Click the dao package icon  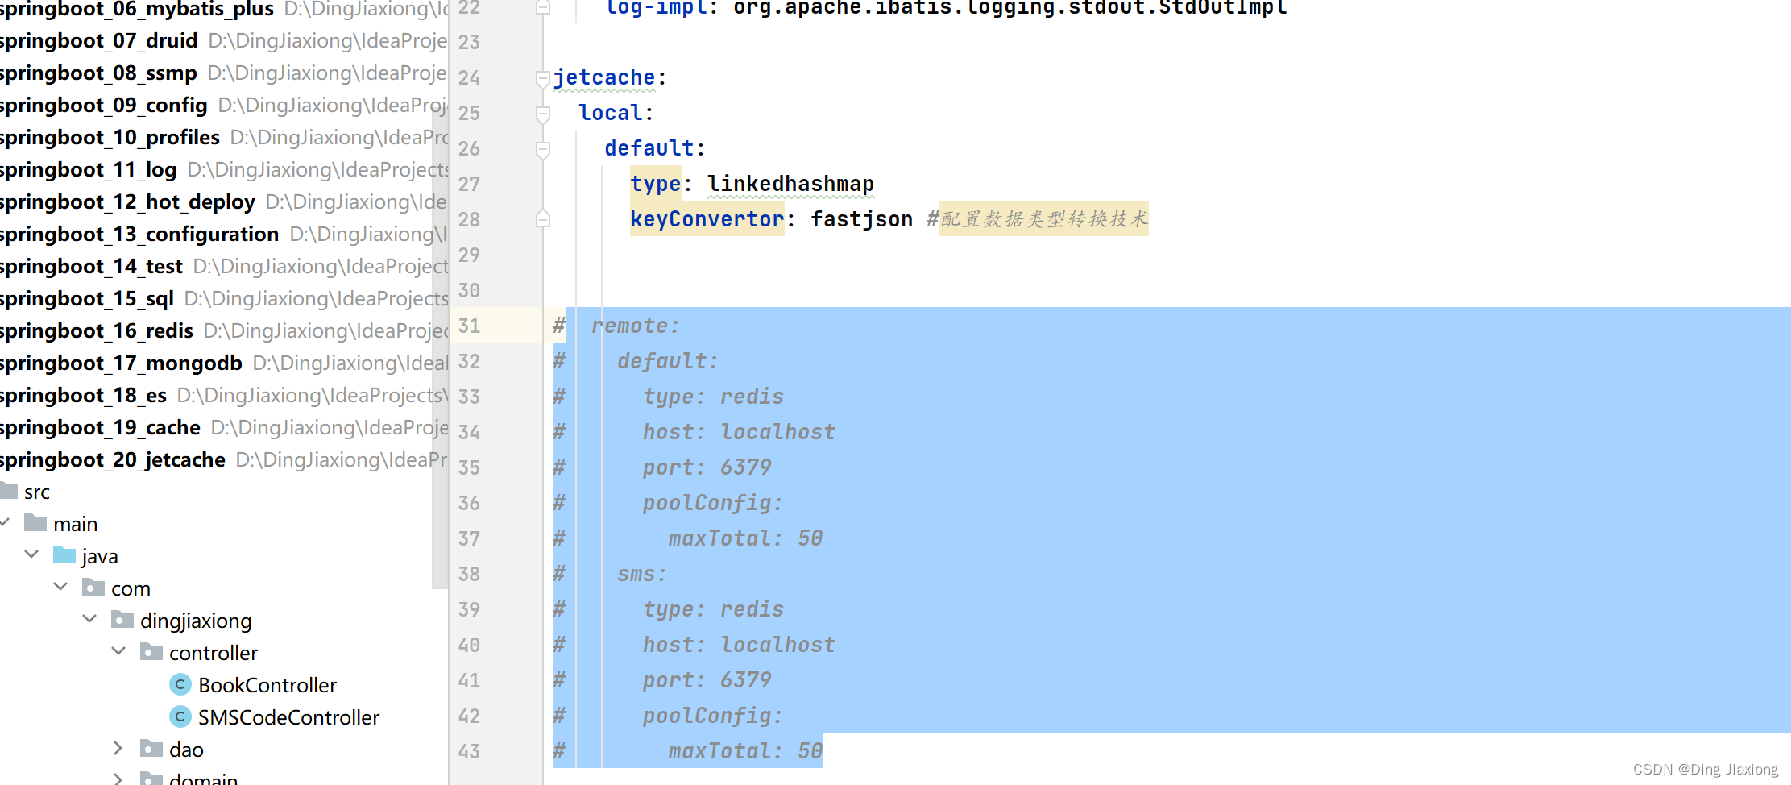[x=151, y=749]
